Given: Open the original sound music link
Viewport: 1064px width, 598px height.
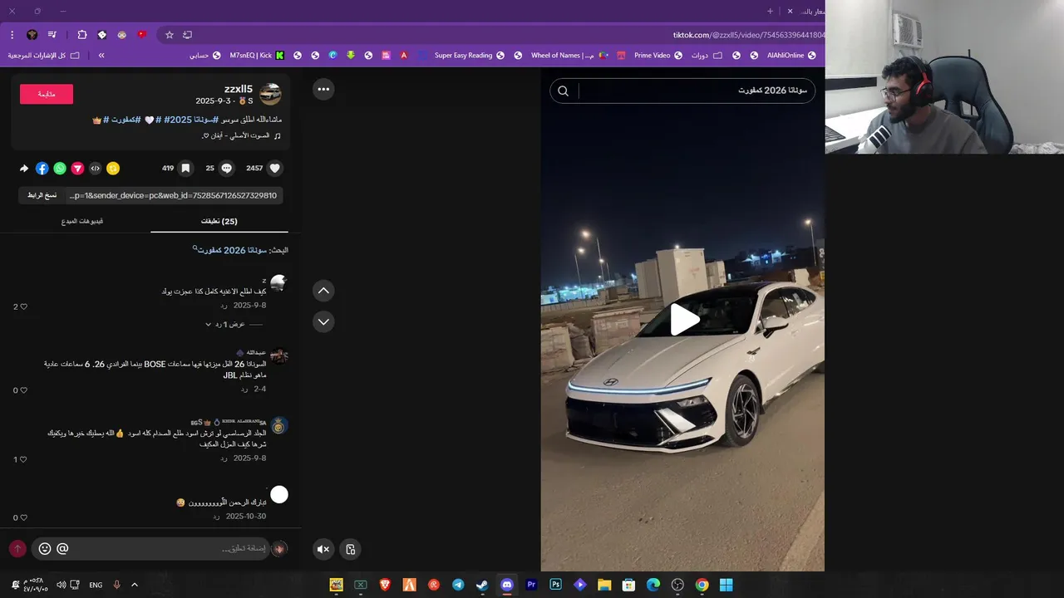Looking at the screenshot, I should point(241,135).
